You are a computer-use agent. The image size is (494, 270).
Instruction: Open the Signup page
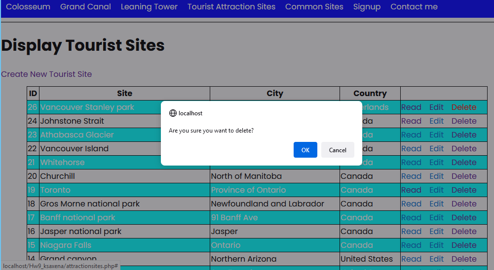click(x=367, y=7)
